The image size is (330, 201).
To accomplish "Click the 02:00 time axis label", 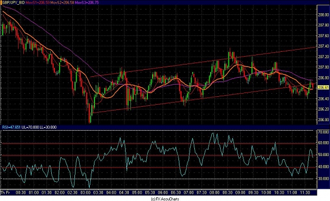I will coord(60,193).
